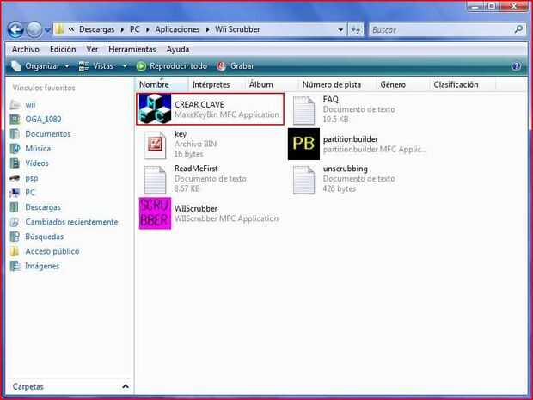533x400 pixels.
Task: Click the psp sidebar icon
Action: pyautogui.click(x=15, y=178)
